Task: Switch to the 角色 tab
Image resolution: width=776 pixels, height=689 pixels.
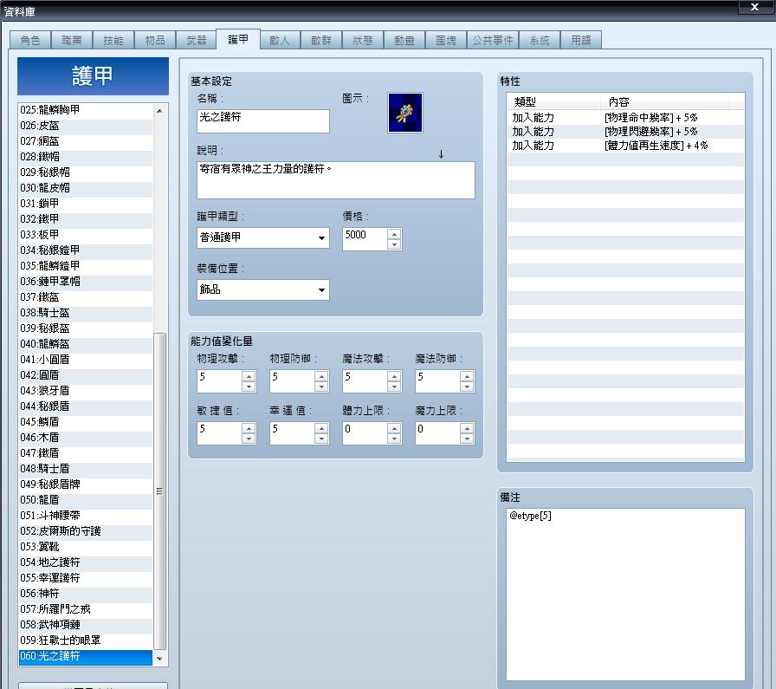Action: (30, 40)
